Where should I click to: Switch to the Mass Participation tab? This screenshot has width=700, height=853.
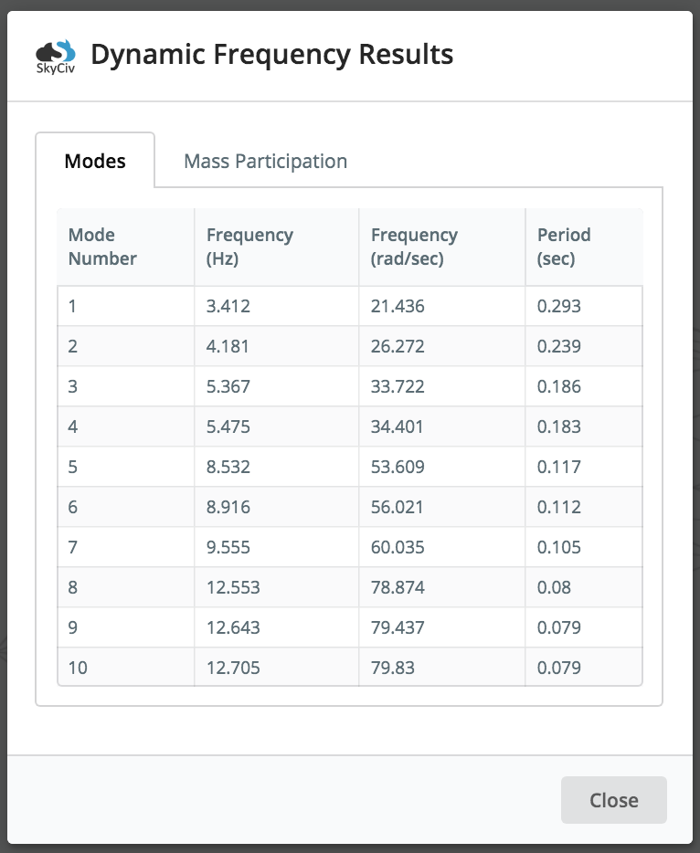pos(265,161)
